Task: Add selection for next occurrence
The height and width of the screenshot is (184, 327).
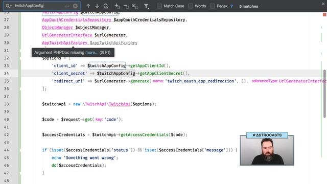Action: pyautogui.click(x=117, y=6)
